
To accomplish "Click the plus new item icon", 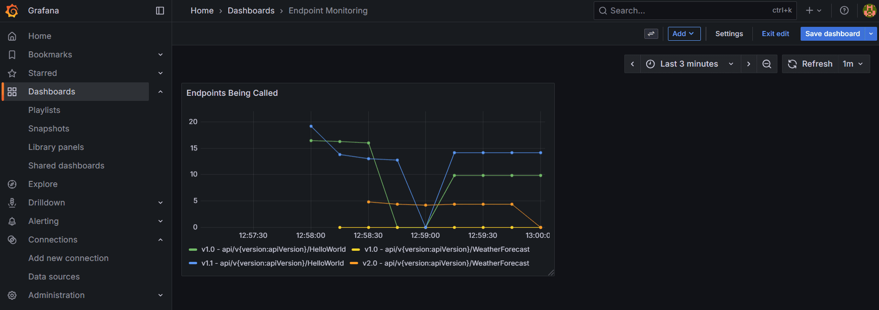I will pos(809,10).
